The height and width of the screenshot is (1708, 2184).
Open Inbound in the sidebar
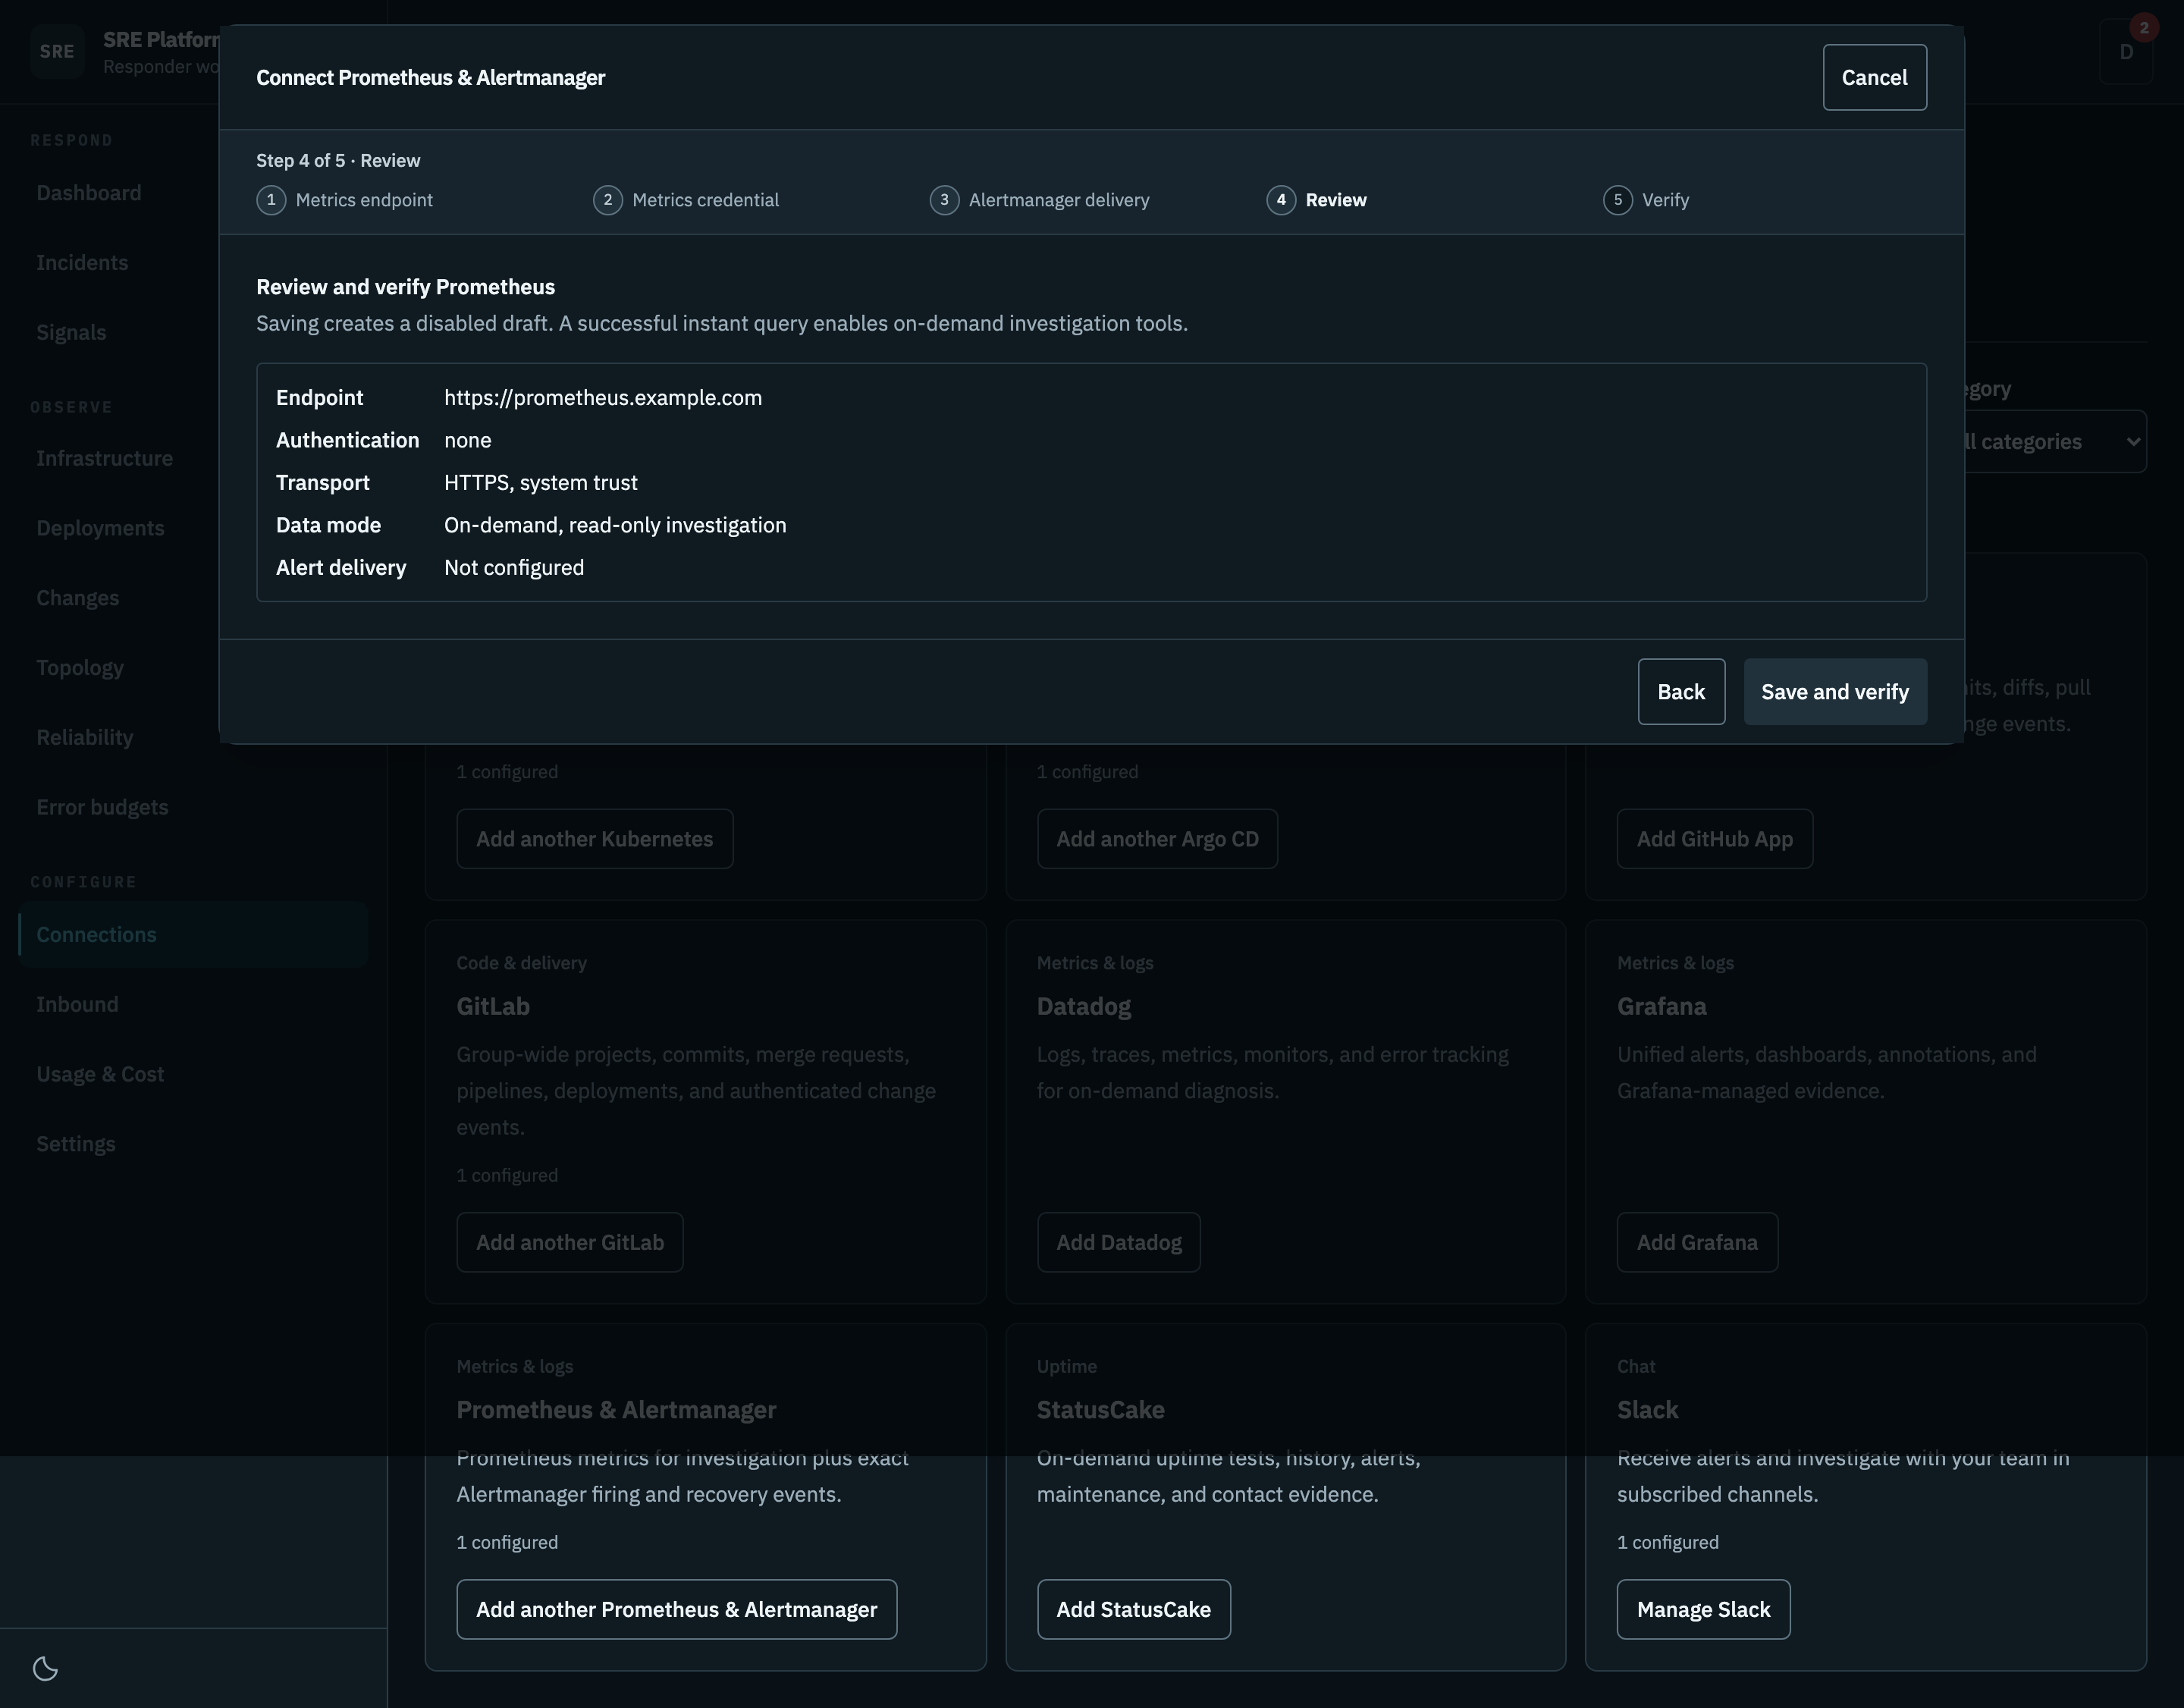[193, 1005]
